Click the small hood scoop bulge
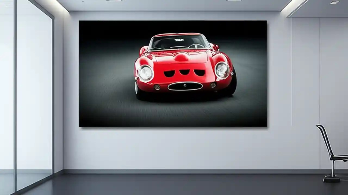Viewport: 348px width, 195px height. point(181,58)
